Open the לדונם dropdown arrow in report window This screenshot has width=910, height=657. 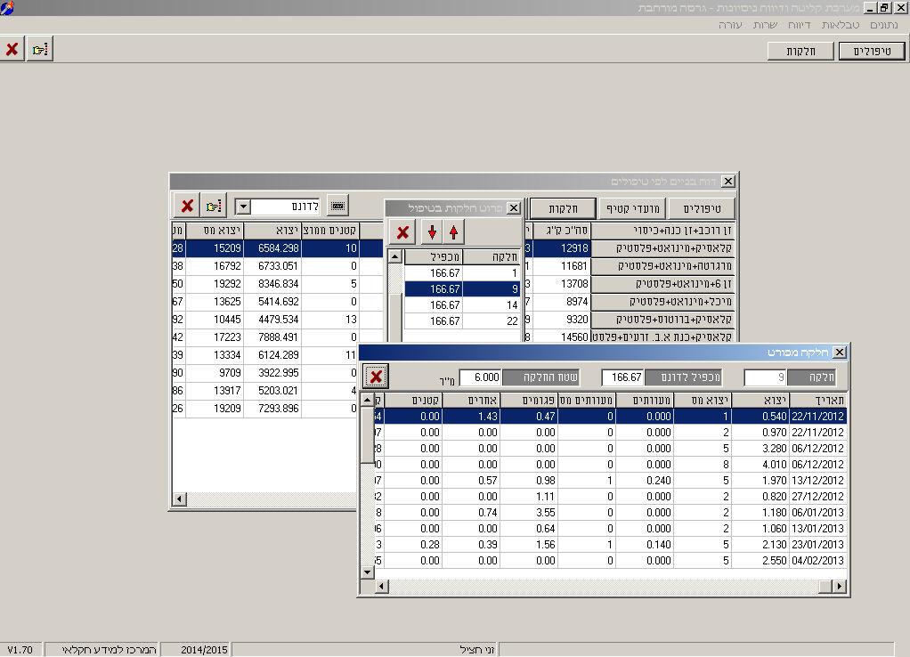point(243,207)
